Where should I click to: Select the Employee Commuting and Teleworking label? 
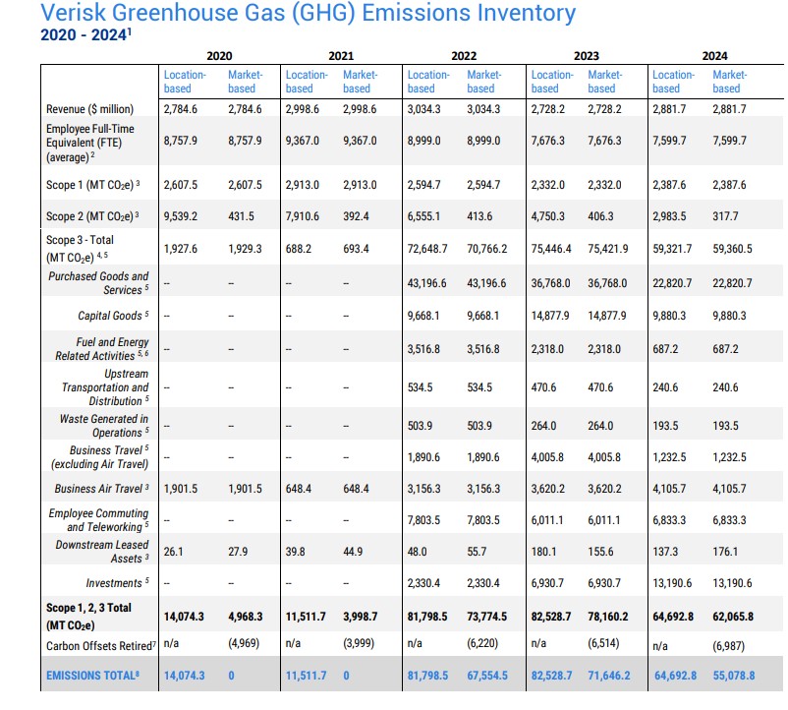[x=98, y=519]
